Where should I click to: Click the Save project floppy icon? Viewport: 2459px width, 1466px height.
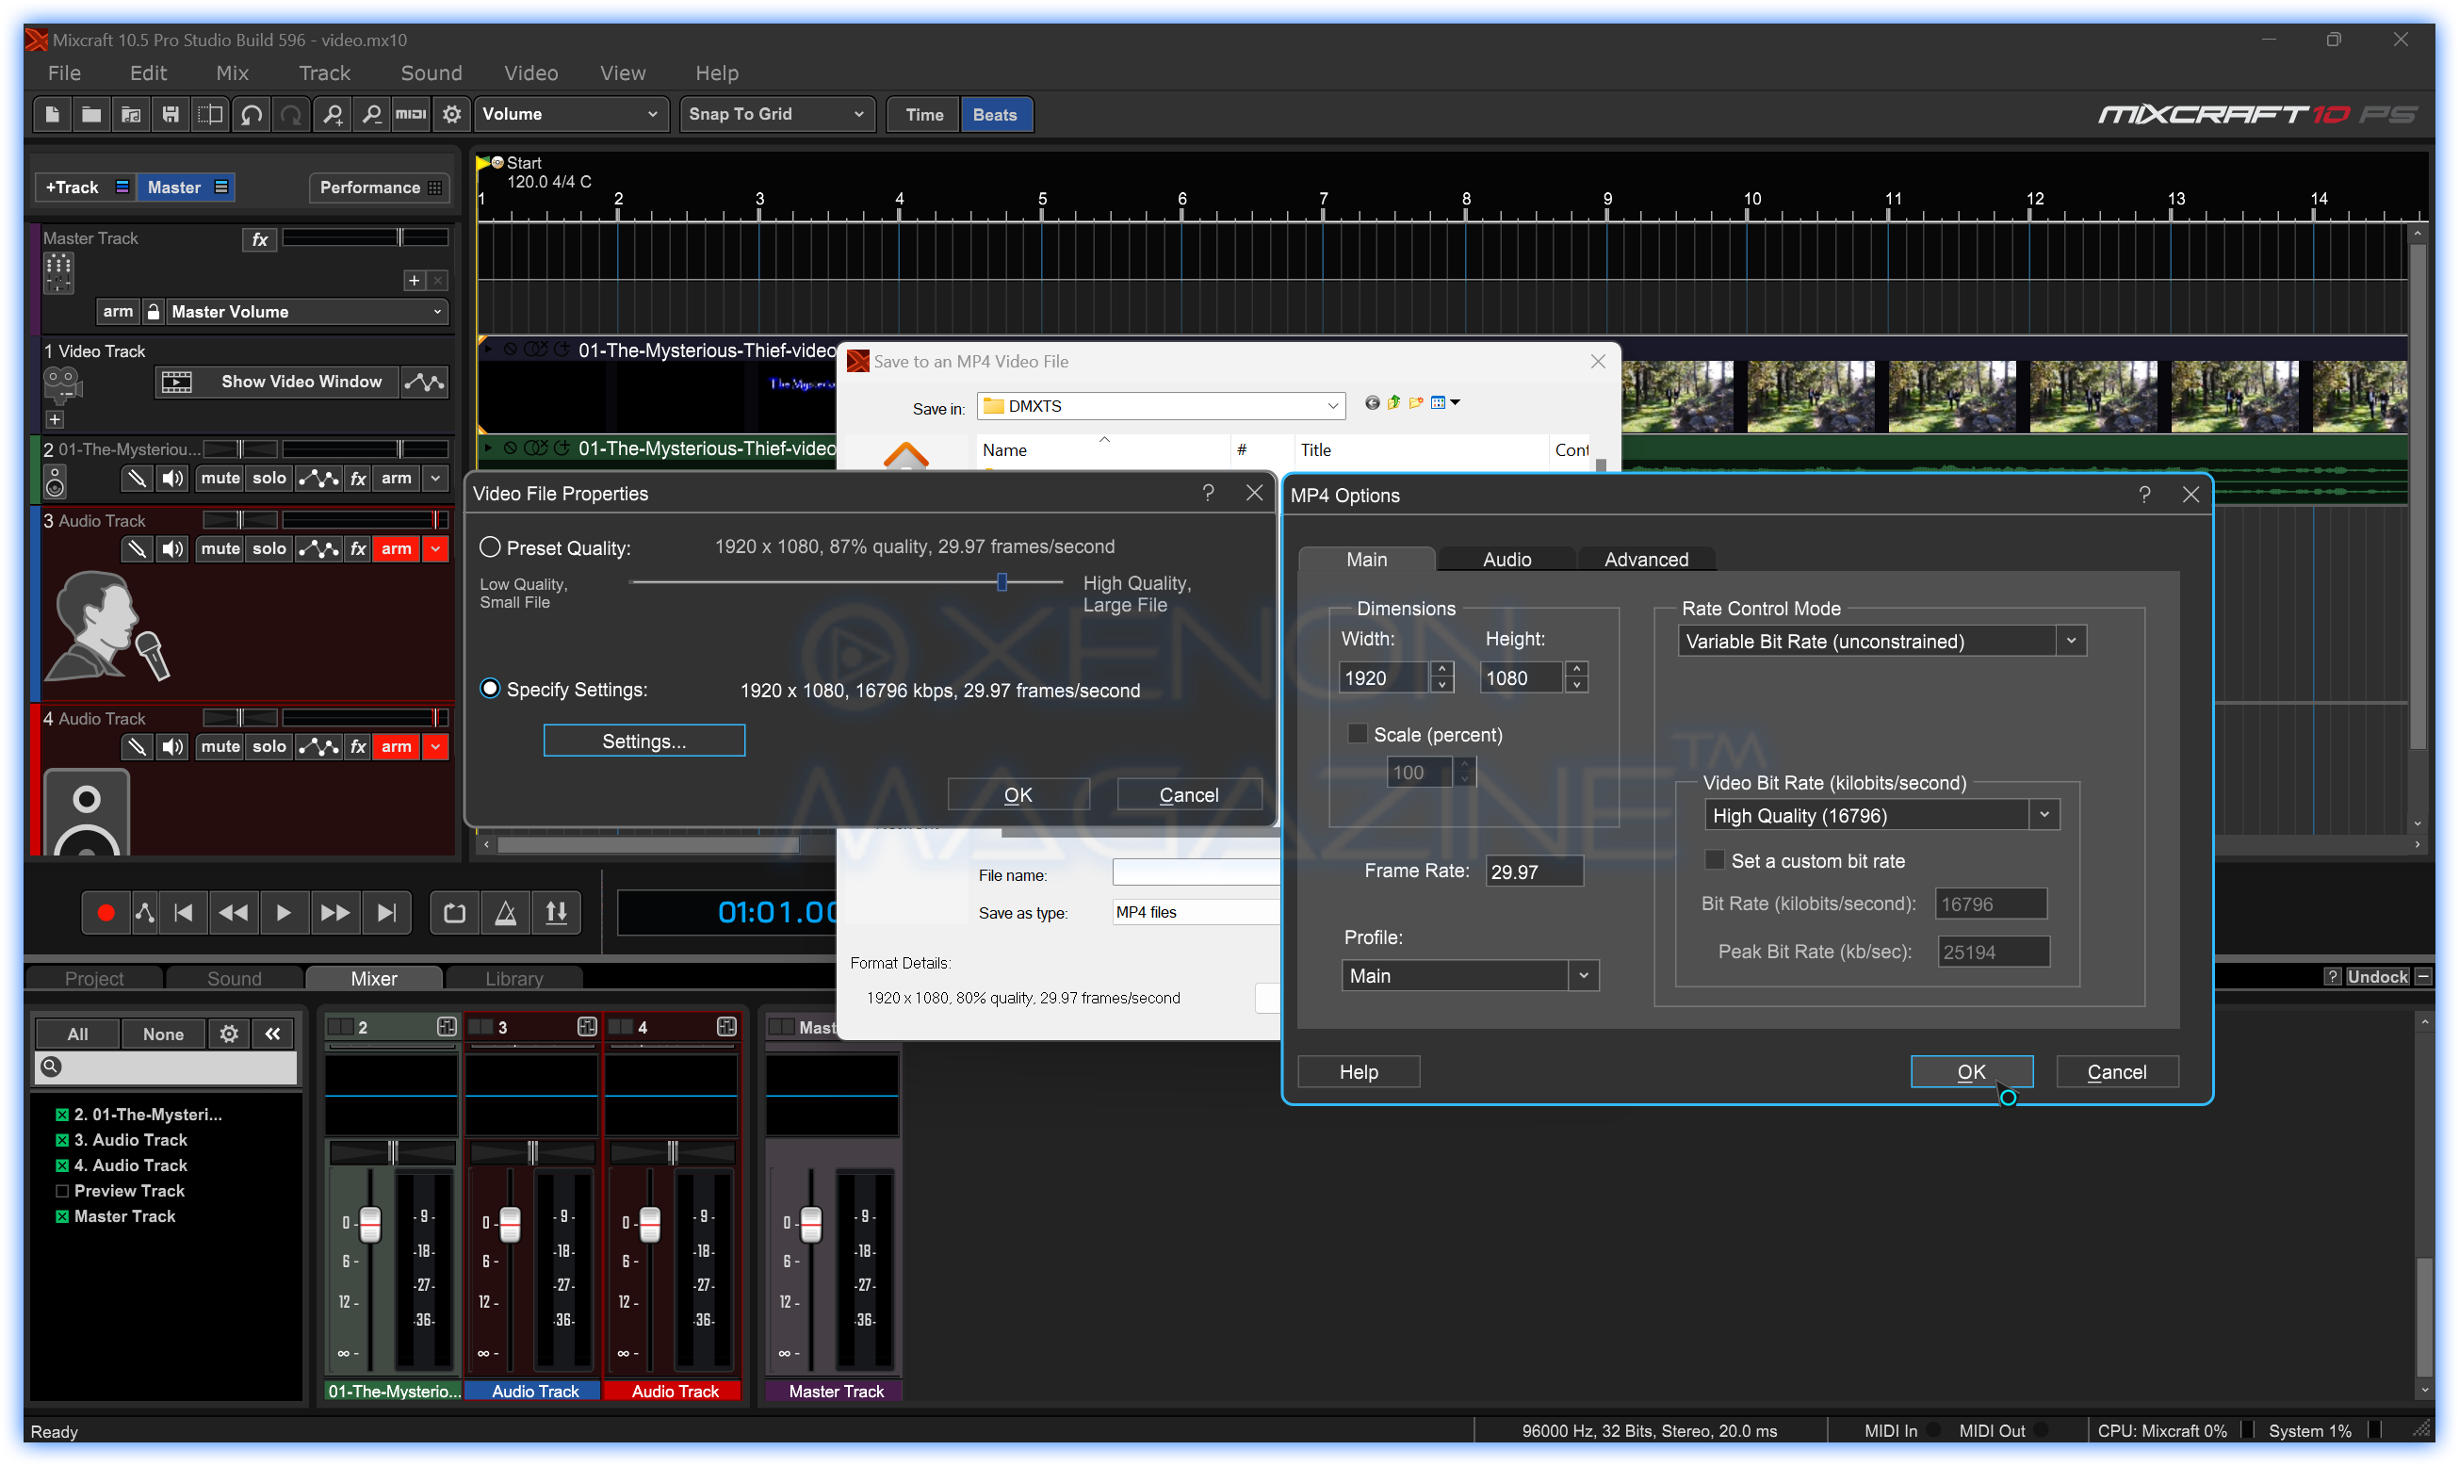tap(170, 115)
